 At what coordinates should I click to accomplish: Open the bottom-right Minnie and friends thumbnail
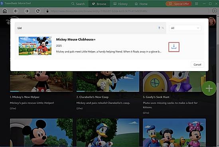tap(174, 133)
